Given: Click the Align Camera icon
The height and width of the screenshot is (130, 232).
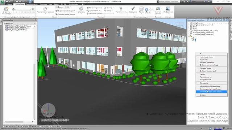Looking at the screenshot, I should coord(57,11).
